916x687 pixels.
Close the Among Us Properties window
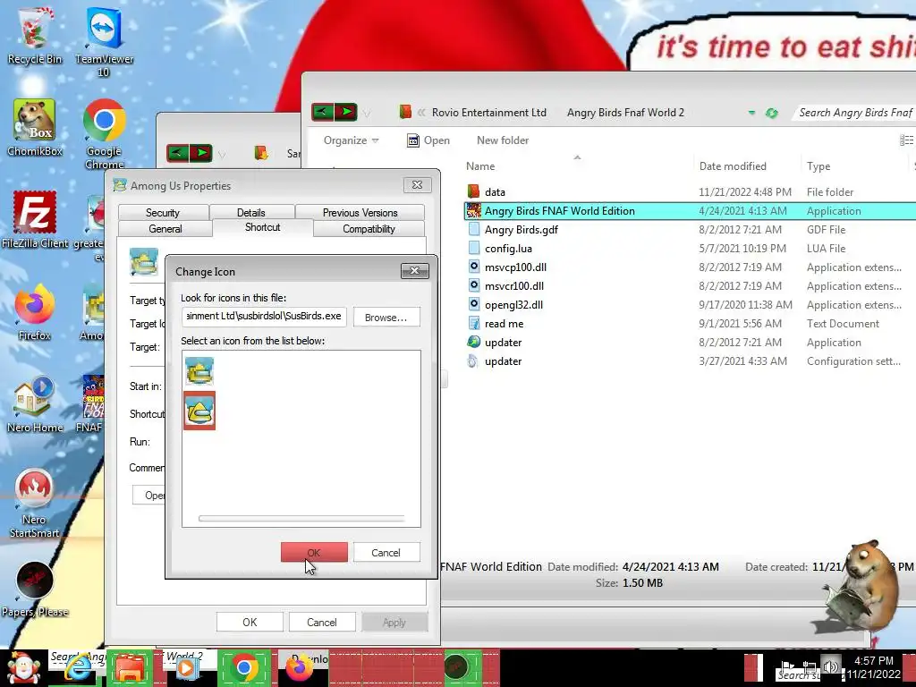[x=417, y=184]
